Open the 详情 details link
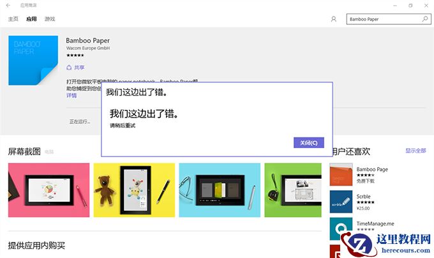This screenshot has height=258, width=434. tap(71, 96)
